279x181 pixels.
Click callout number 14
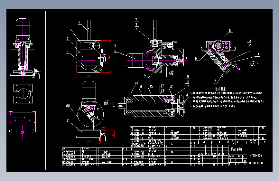point(258,54)
